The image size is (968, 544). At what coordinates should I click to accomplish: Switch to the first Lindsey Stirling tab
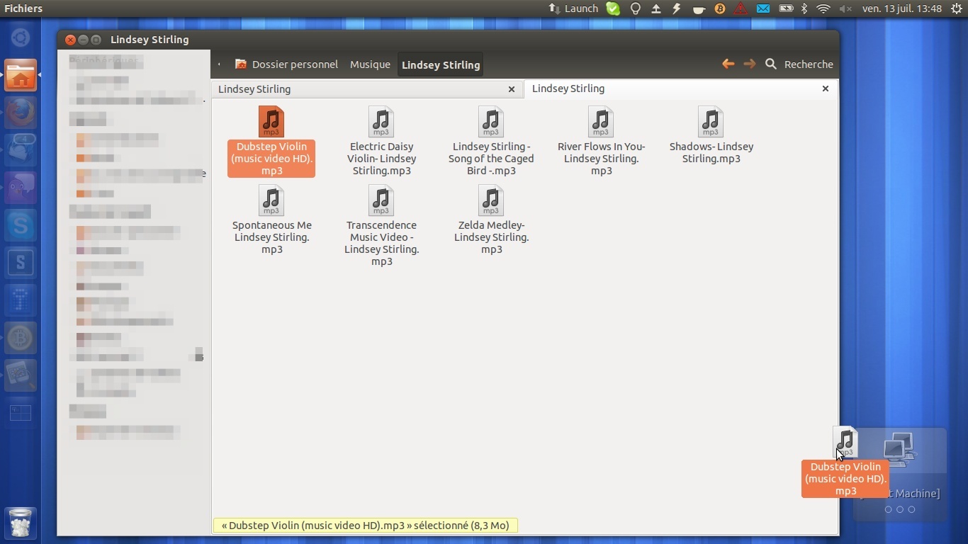(366, 89)
